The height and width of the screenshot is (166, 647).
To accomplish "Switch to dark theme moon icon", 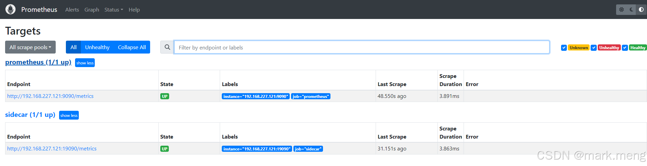I will tap(631, 9).
